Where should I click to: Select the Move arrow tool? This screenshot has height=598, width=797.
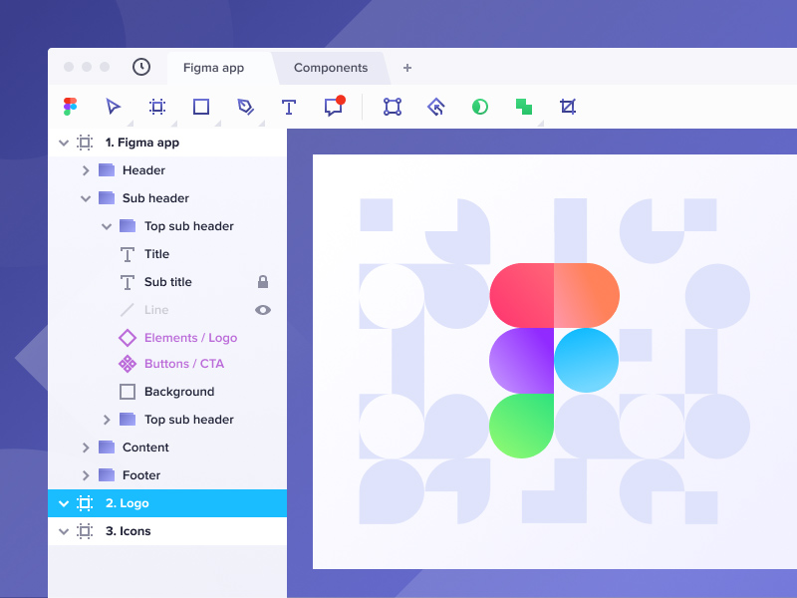pyautogui.click(x=113, y=107)
